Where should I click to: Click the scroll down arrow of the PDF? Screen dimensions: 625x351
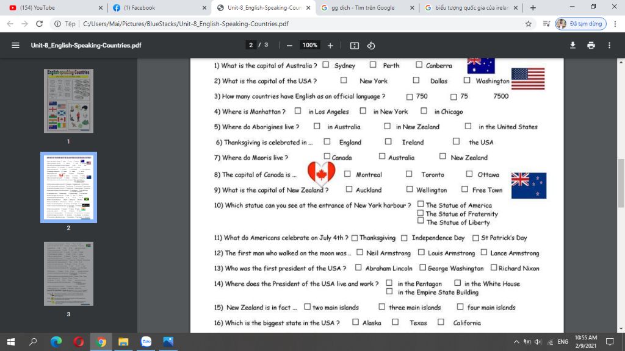coord(621,329)
